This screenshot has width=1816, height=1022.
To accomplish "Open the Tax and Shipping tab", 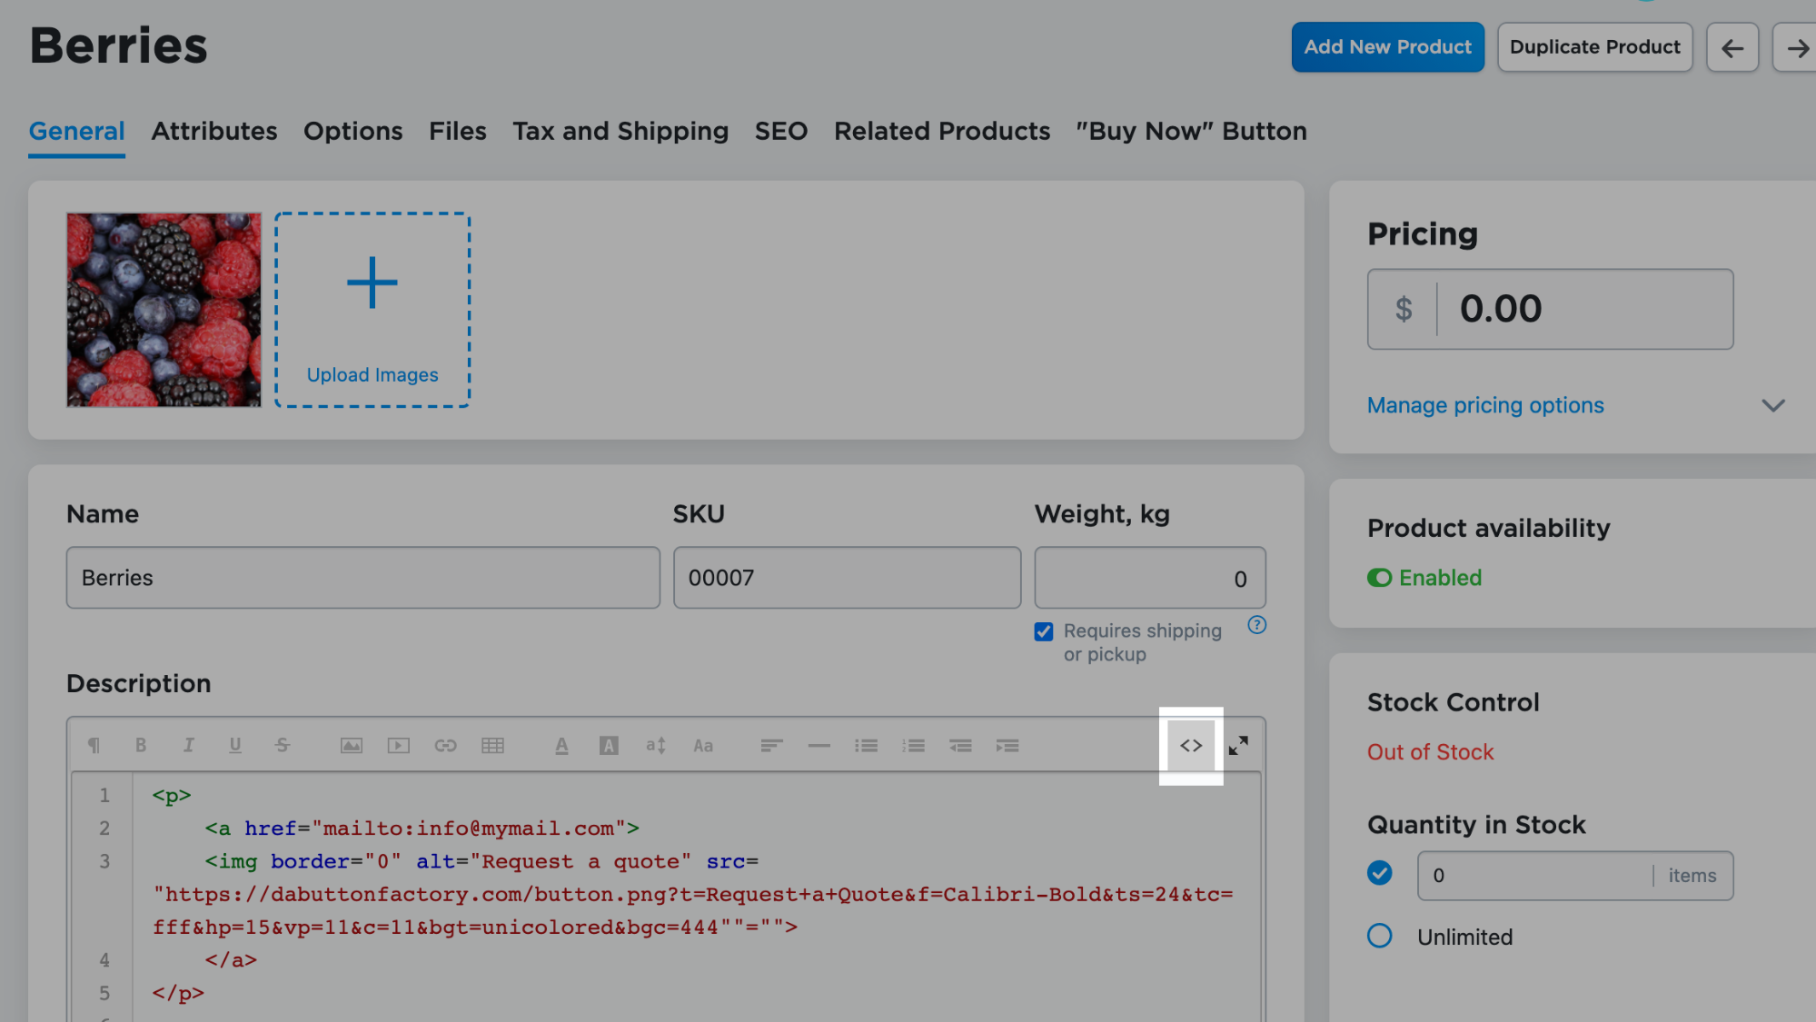I will pyautogui.click(x=620, y=132).
